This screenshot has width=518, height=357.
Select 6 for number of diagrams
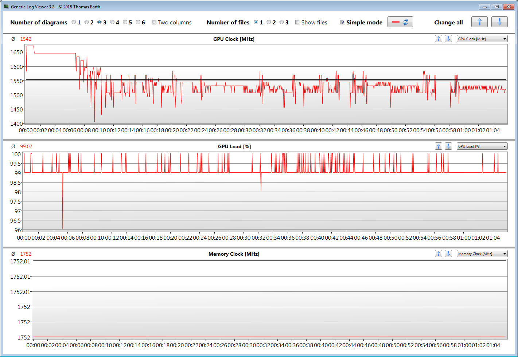[x=138, y=22]
